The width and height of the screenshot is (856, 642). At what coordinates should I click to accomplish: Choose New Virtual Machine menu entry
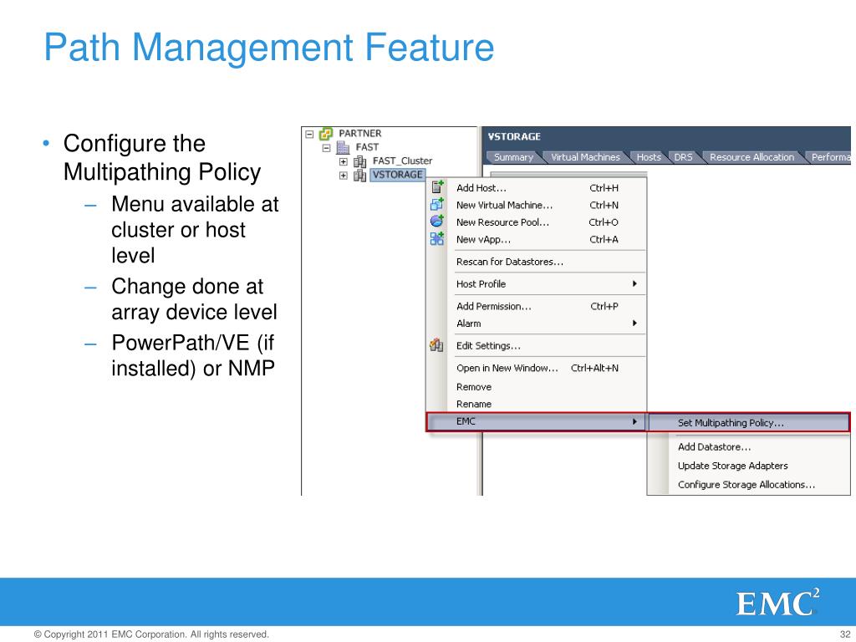pos(536,206)
